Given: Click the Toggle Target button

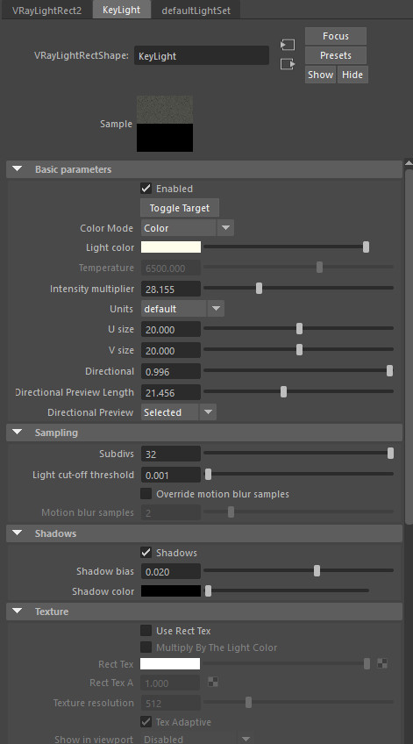Looking at the screenshot, I should (180, 208).
